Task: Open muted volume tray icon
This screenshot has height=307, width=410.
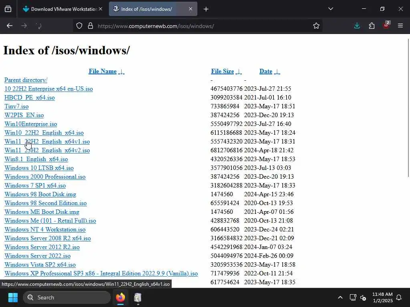Action: coord(363,297)
